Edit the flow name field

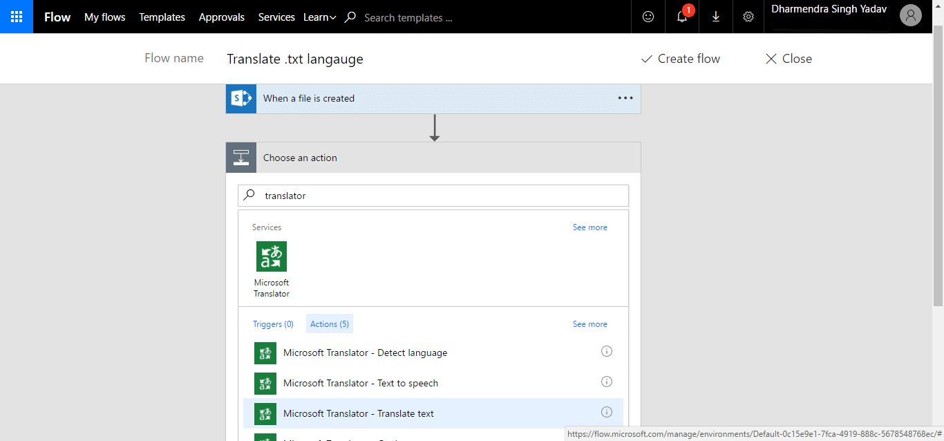(295, 59)
